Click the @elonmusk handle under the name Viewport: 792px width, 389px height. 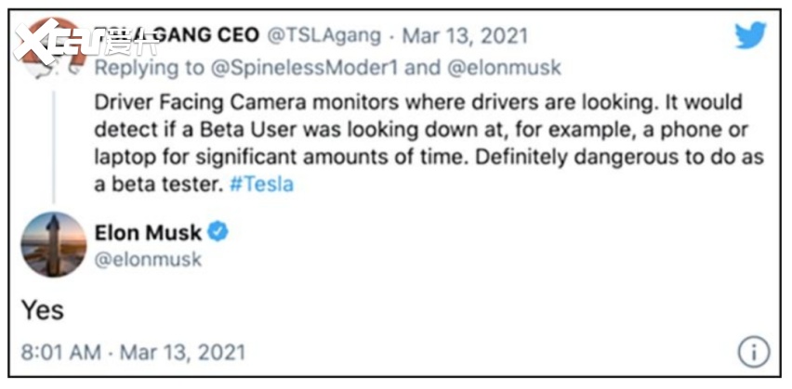[148, 259]
